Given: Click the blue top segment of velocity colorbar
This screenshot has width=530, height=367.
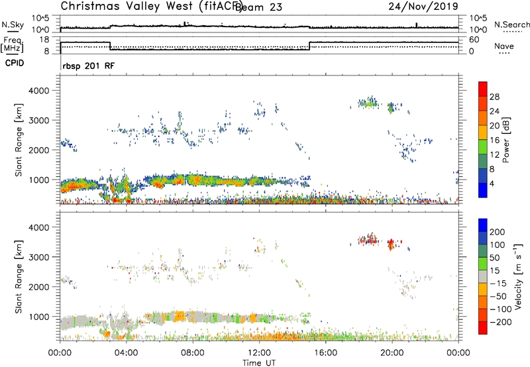Looking at the screenshot, I should click(x=483, y=225).
